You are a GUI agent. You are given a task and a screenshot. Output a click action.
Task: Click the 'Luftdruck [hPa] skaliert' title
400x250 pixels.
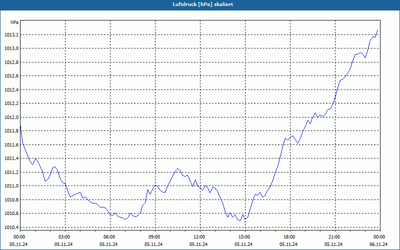click(203, 4)
